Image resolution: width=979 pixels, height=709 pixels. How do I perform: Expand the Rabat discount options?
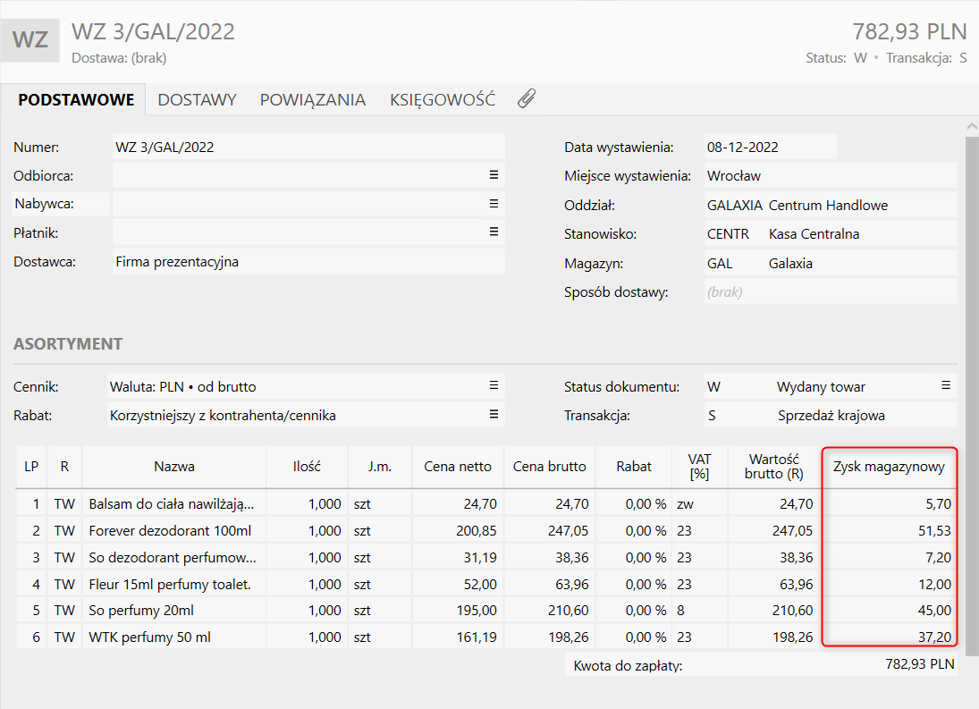pos(494,415)
